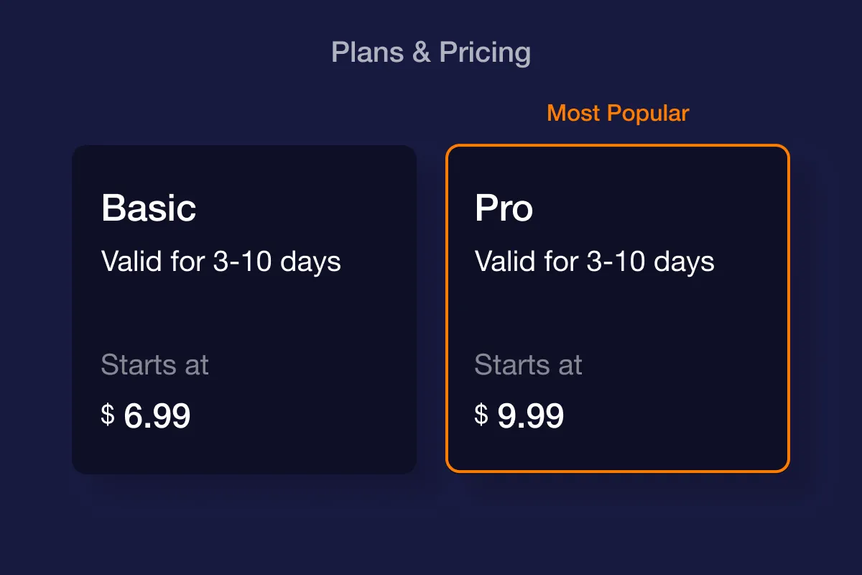Image resolution: width=862 pixels, height=575 pixels.
Task: Click the Most Popular label
Action: point(618,114)
